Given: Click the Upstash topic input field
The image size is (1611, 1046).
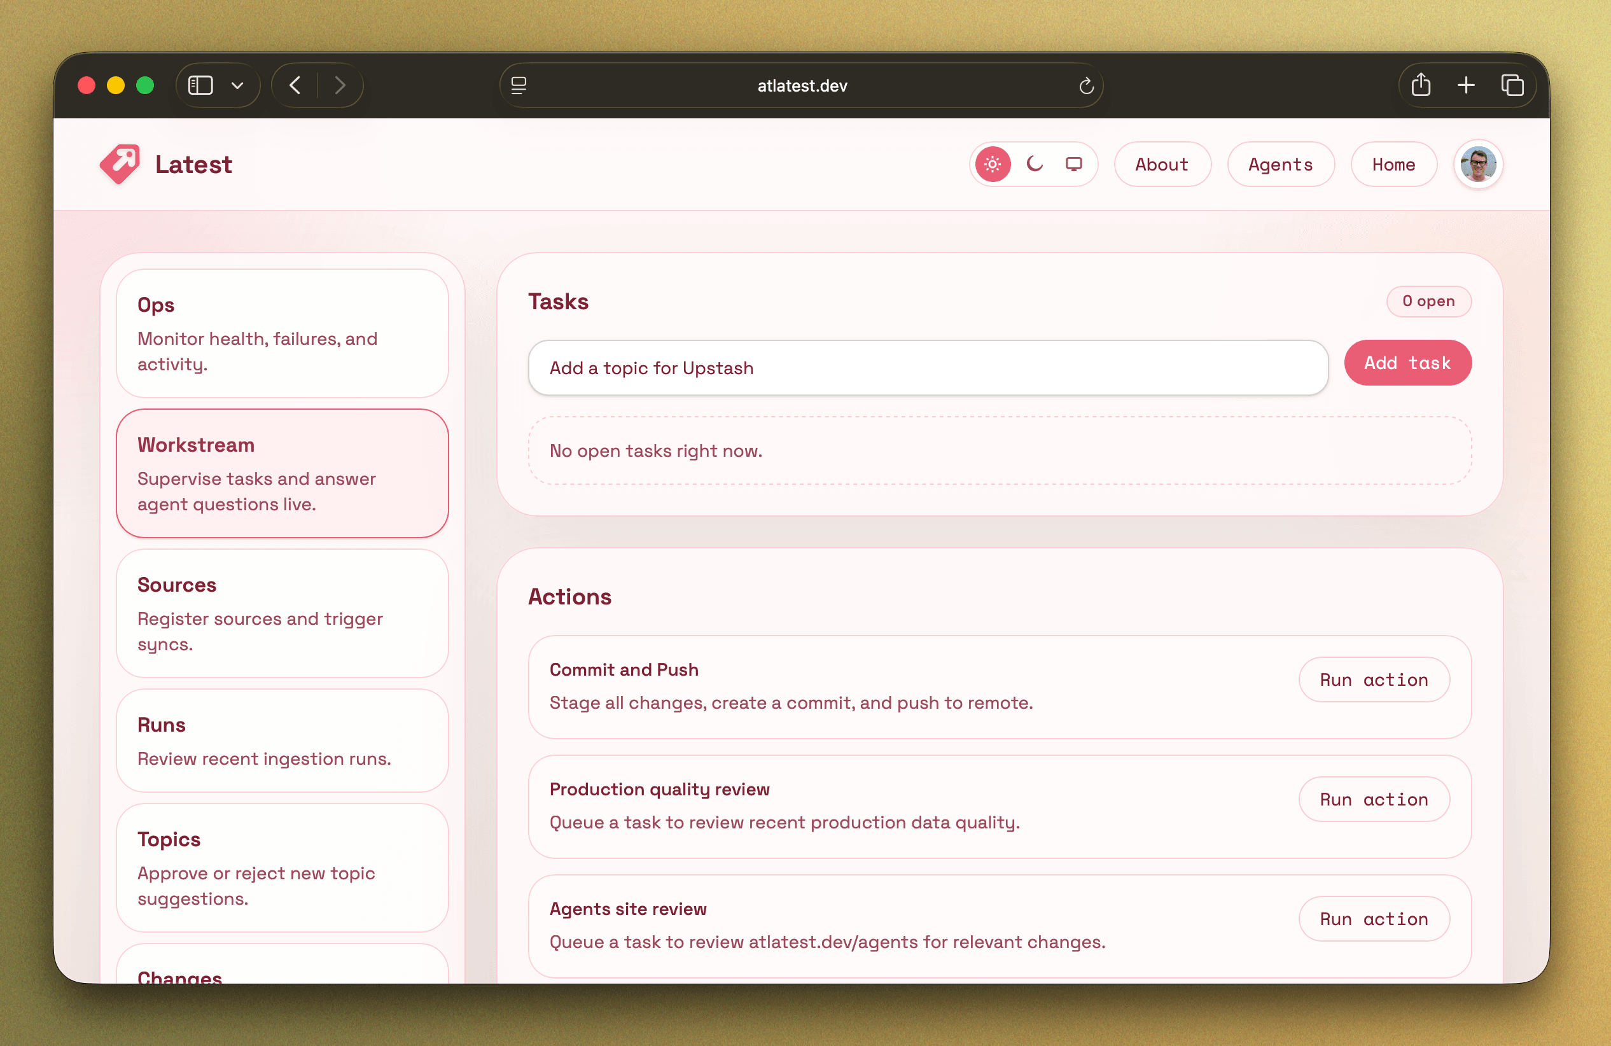Looking at the screenshot, I should click(927, 368).
